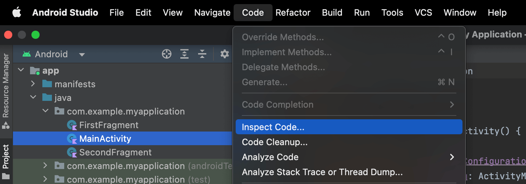Select the app module row
Screen dimensions: 526x184
coord(123,71)
